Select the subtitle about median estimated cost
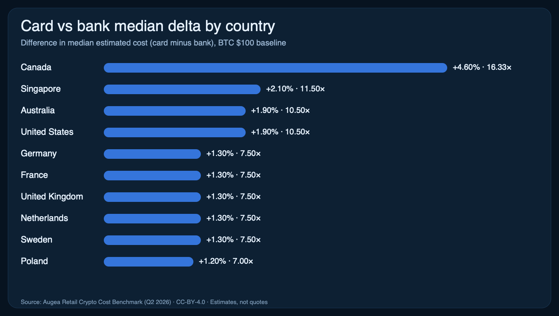559x316 pixels. [x=153, y=43]
